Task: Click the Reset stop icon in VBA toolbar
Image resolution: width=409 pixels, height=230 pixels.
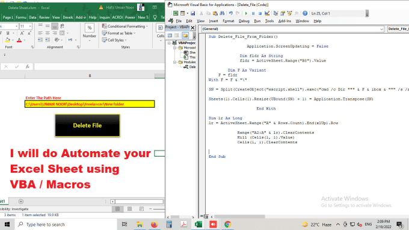Action: pyautogui.click(x=260, y=13)
